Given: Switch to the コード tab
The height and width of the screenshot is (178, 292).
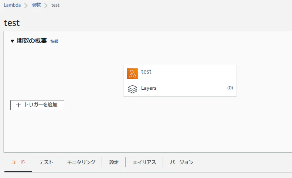Looking at the screenshot, I should (18, 162).
